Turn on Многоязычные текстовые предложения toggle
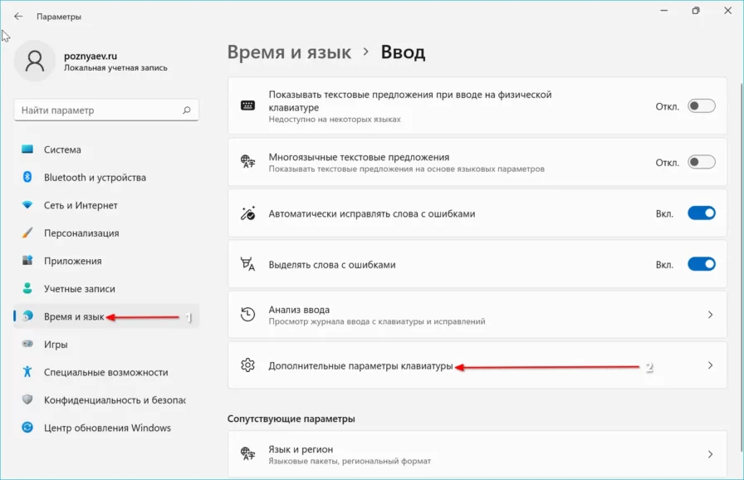744x480 pixels. [x=701, y=162]
